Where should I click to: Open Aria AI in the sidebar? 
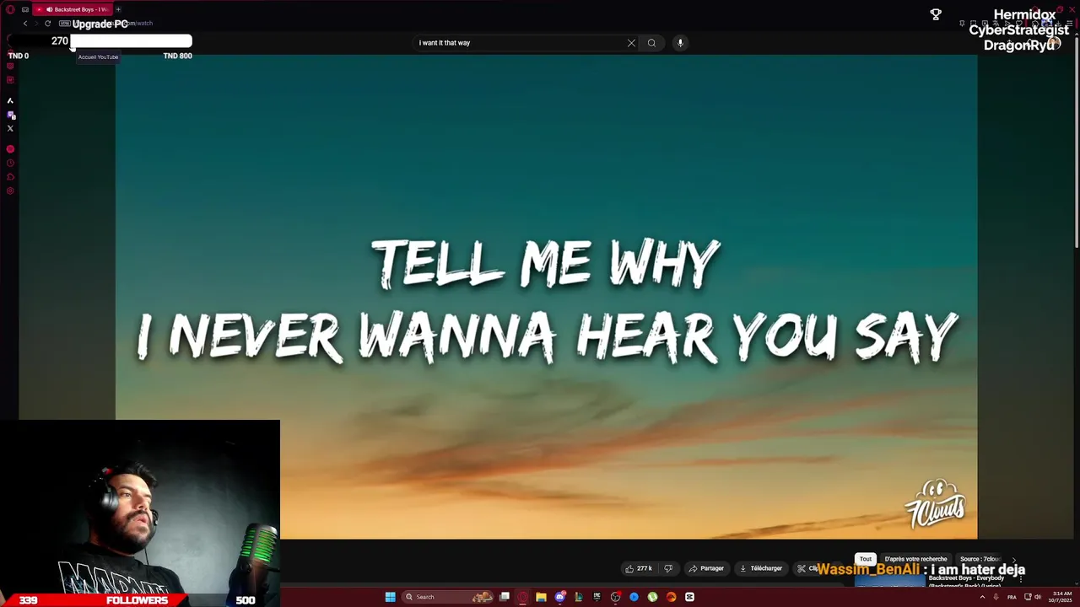pos(10,100)
